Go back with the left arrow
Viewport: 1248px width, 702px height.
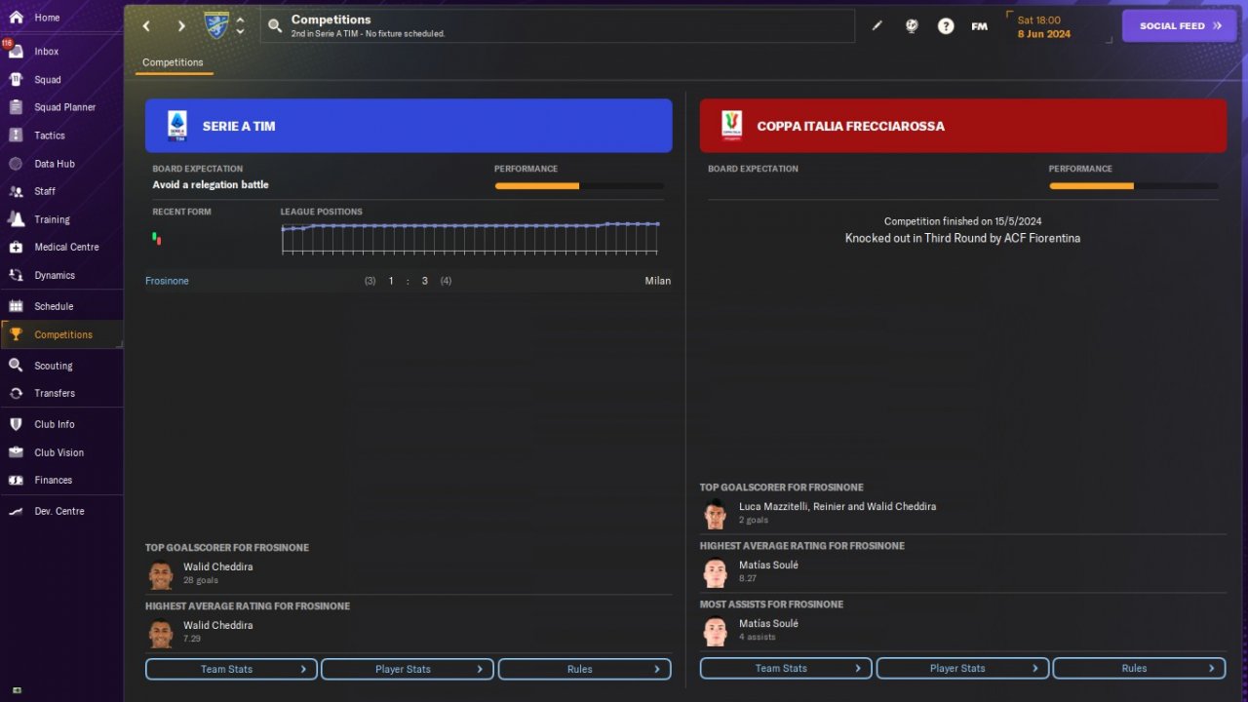(146, 26)
